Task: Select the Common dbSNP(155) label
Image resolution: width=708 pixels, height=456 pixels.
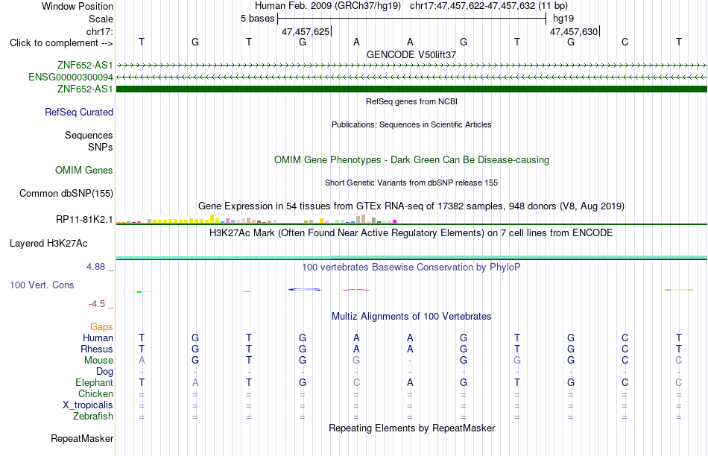Action: 66,193
